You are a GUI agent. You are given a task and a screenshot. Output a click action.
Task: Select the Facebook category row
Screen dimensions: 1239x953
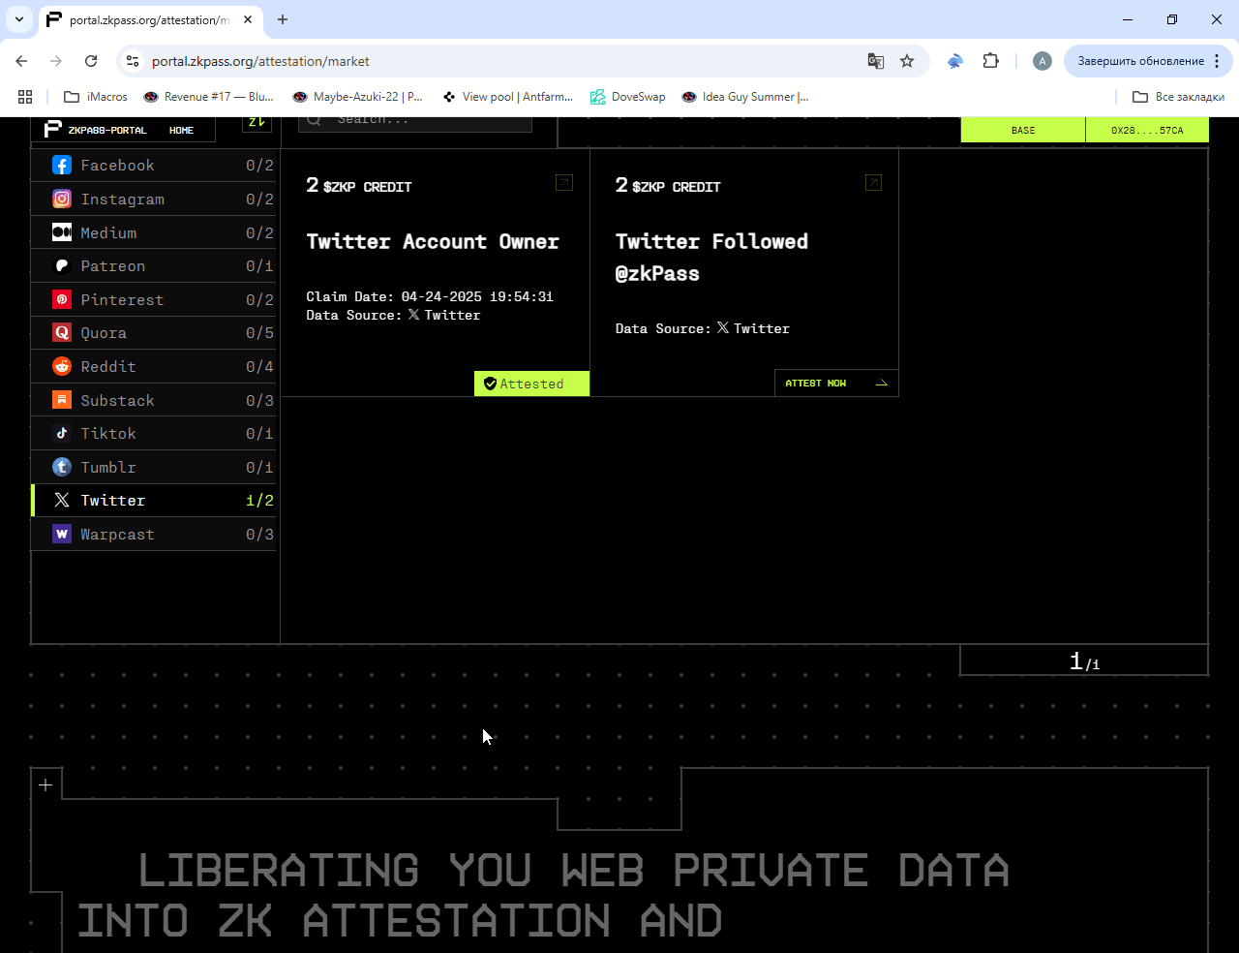pos(154,166)
